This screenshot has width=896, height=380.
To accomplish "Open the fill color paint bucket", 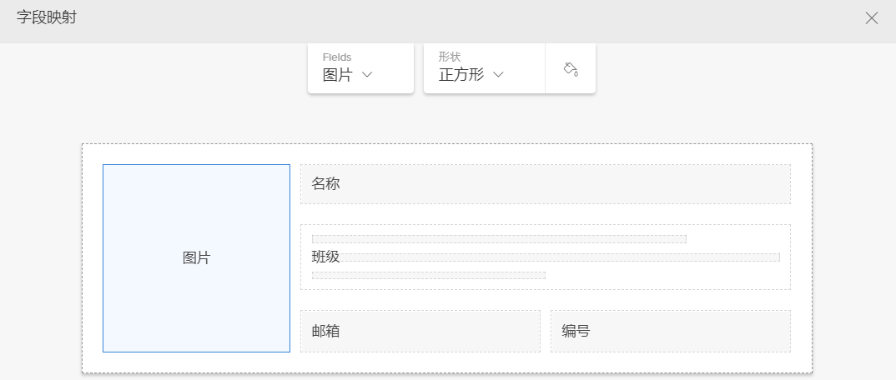I will click(571, 68).
